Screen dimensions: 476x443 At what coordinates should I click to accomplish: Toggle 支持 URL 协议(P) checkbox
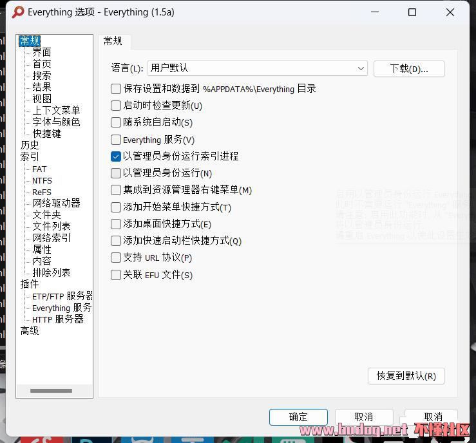coord(116,258)
